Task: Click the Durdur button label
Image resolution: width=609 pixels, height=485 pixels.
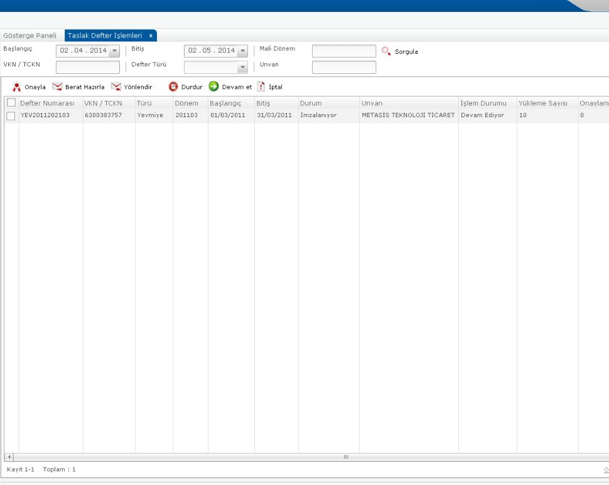Action: click(192, 87)
